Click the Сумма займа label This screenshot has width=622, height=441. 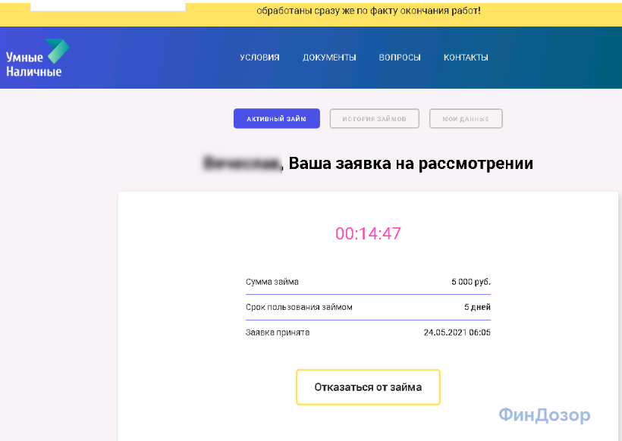[272, 282]
